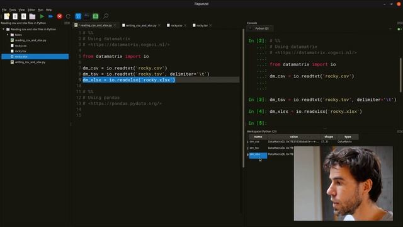
Task: Expand the takes folder in file tree
Action: pos(8,35)
